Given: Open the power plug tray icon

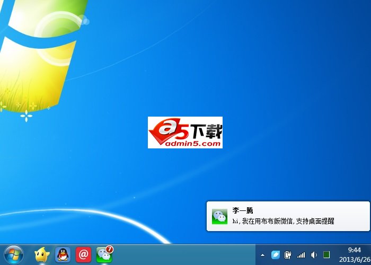Looking at the screenshot, I should tap(288, 255).
